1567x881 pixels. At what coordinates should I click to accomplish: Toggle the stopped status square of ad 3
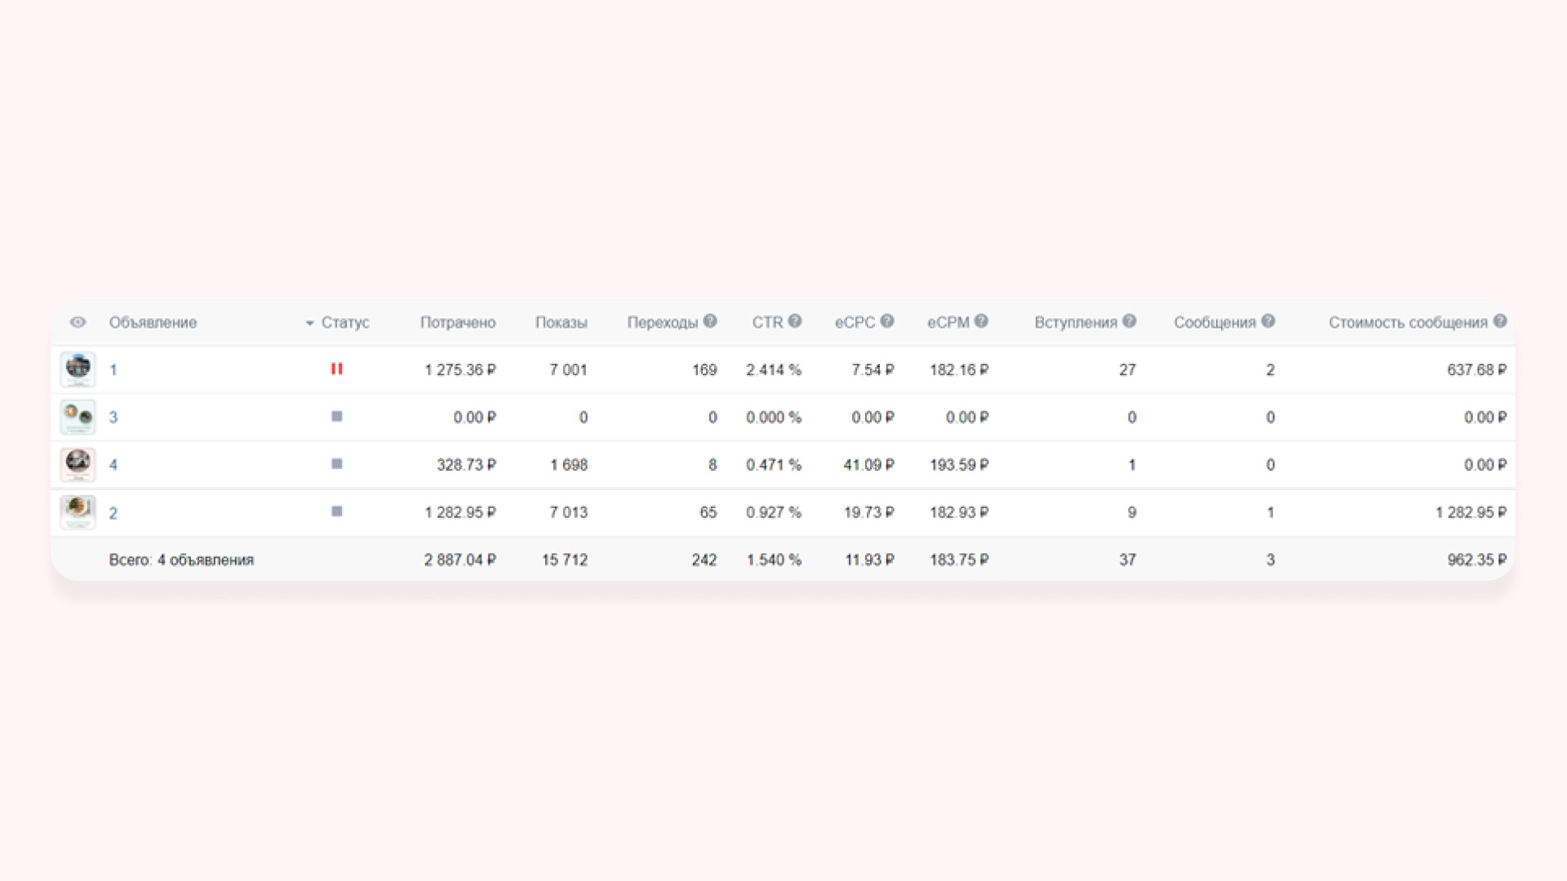click(336, 417)
